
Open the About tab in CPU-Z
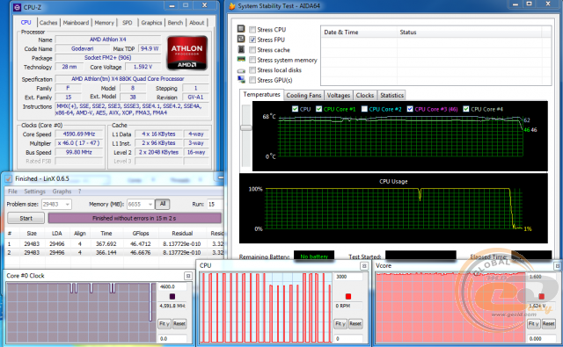pos(197,23)
